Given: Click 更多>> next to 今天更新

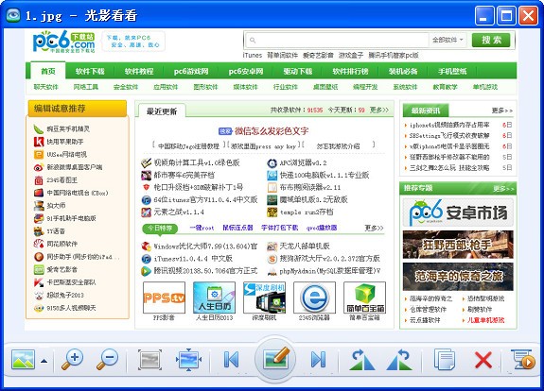Looking at the screenshot, I should [379, 110].
